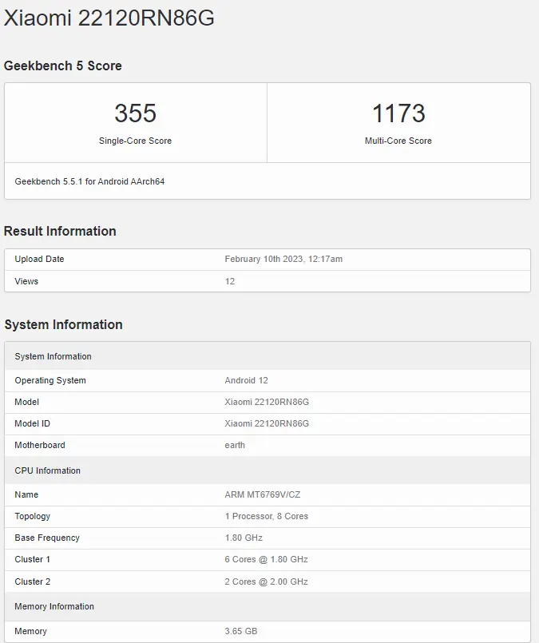Viewport: 539px width, 643px height.
Task: Click the Multi-Core Score label
Action: tap(398, 141)
